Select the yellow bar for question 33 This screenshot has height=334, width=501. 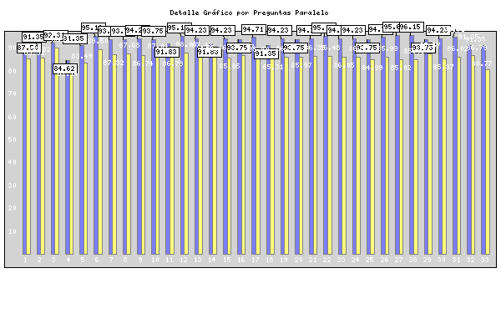pos(488,162)
